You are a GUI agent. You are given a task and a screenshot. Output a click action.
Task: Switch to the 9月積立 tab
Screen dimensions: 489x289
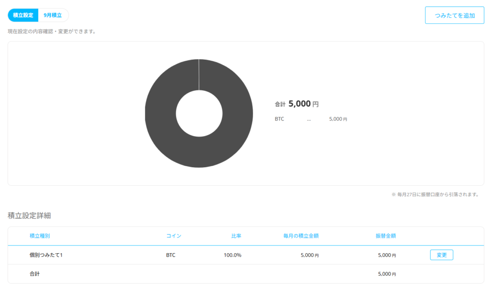click(53, 15)
